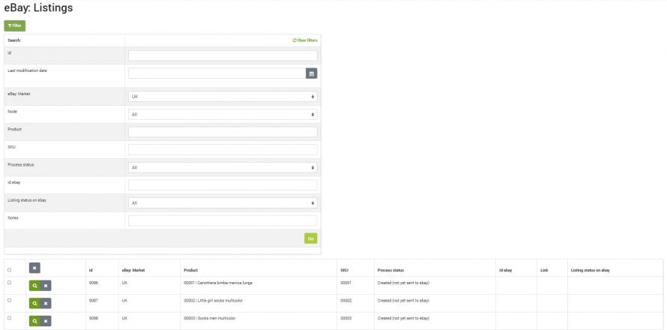
Task: Tick the checkbox for listing 9088
Action: coord(9,318)
